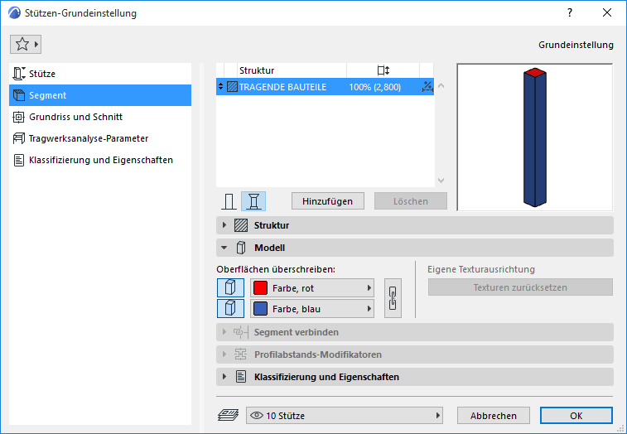
Task: Expand the Struktur panel
Action: tap(224, 225)
